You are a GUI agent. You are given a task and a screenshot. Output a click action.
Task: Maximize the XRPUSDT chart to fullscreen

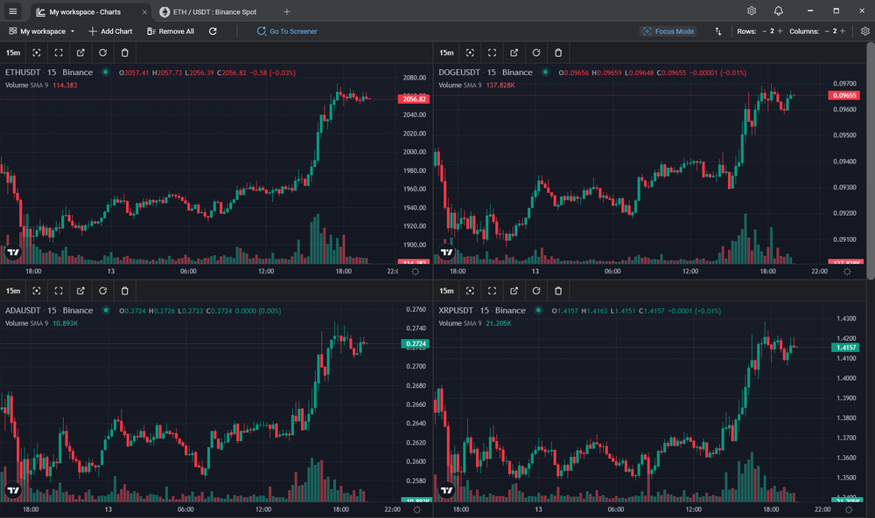(493, 291)
